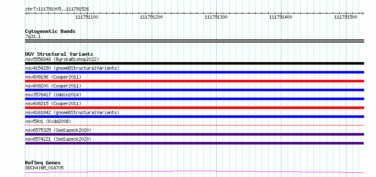The height and width of the screenshot is (177, 376).
Task: Click ruler position 111791500
Action: [346, 17]
